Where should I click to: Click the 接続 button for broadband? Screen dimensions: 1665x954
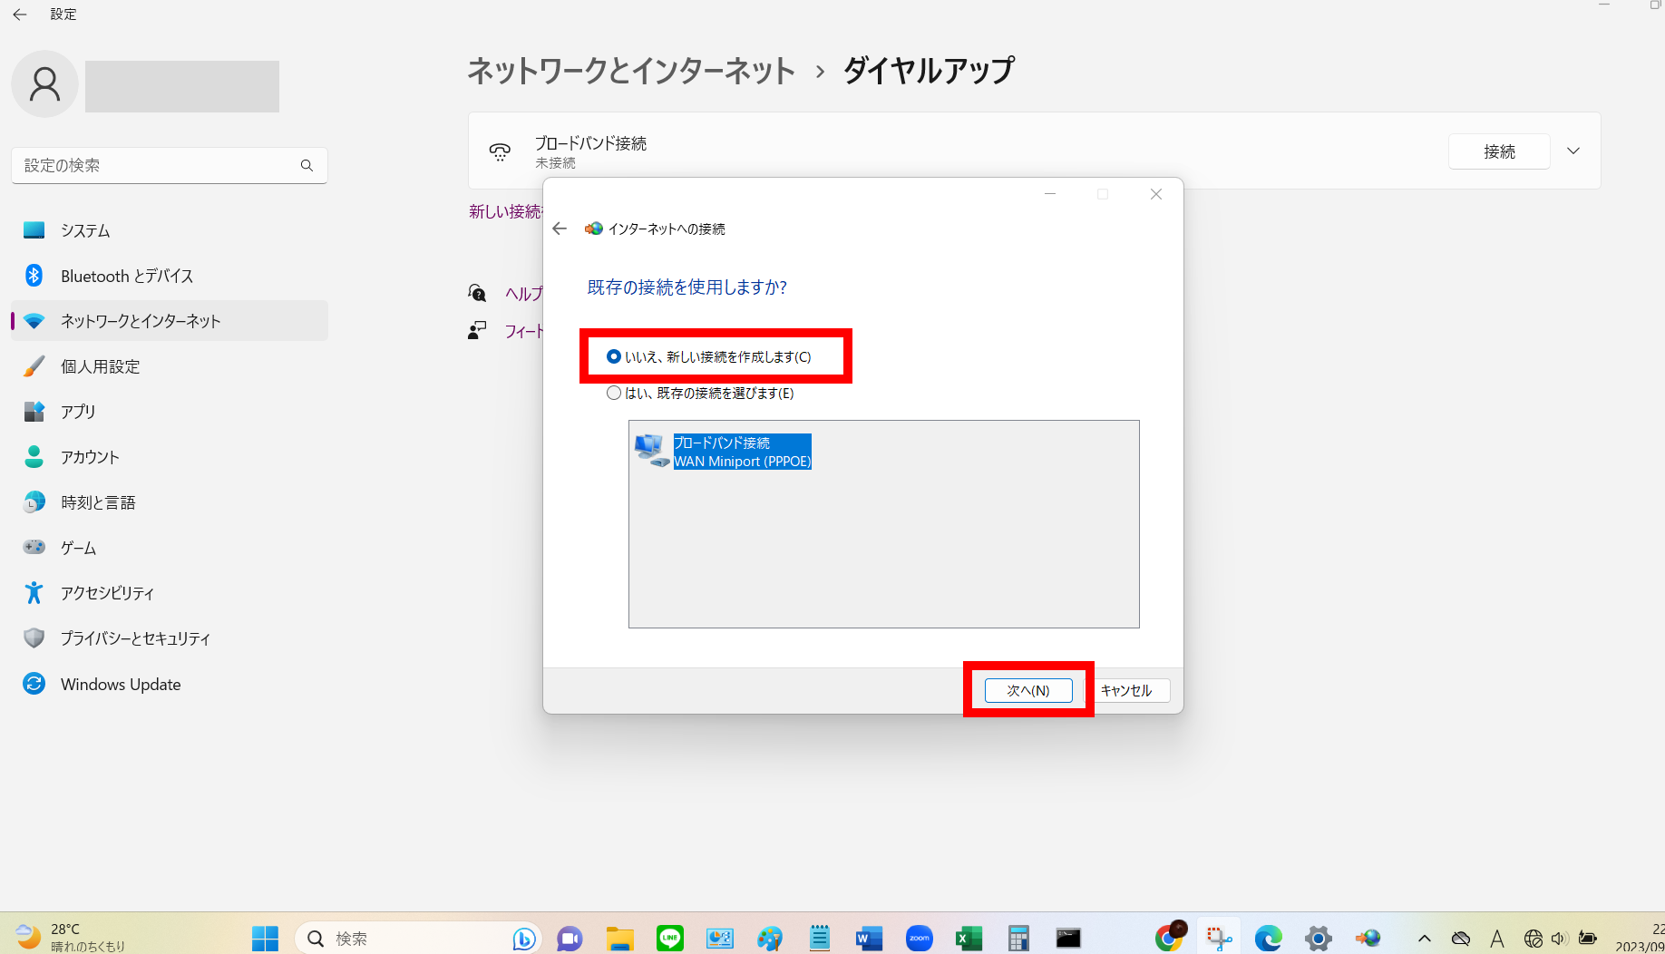click(1498, 151)
